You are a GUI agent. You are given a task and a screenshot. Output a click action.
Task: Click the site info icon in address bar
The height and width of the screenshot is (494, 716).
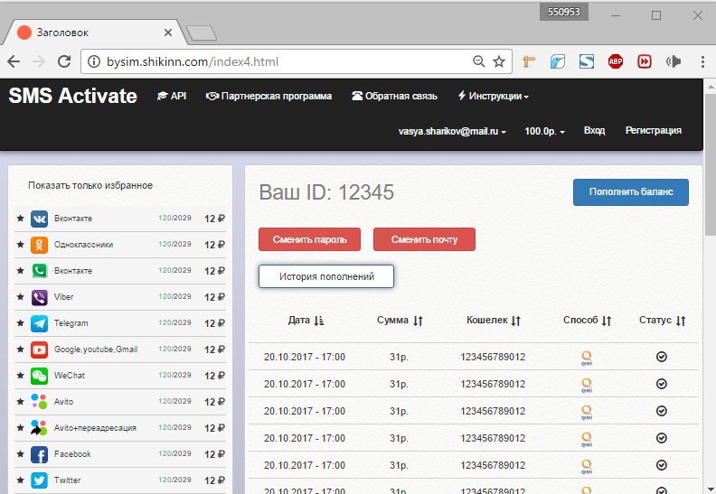click(94, 61)
